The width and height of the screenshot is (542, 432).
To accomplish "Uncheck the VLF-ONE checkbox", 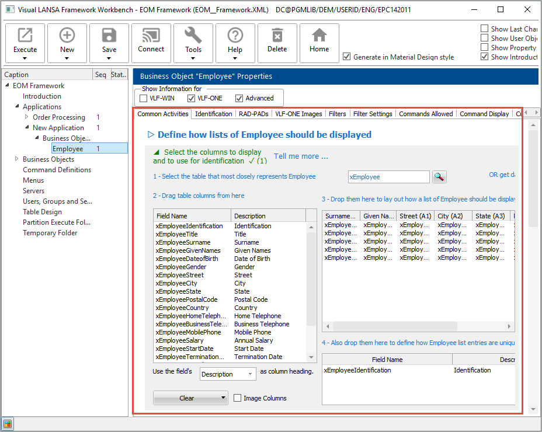I will pos(191,99).
